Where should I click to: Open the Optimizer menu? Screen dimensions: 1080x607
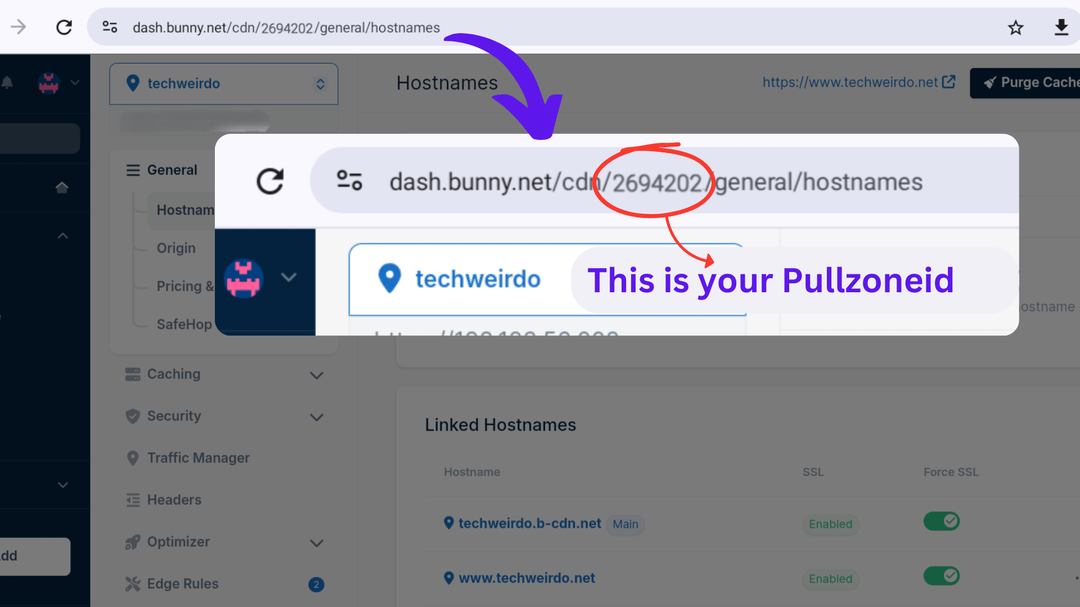(x=178, y=542)
